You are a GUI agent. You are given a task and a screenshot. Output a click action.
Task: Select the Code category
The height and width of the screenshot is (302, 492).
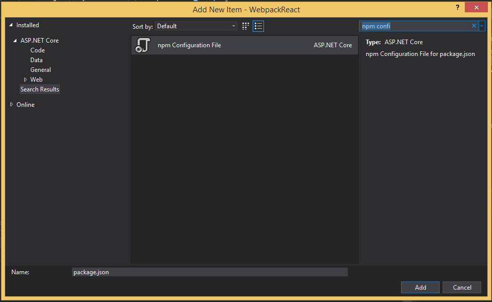click(x=37, y=50)
